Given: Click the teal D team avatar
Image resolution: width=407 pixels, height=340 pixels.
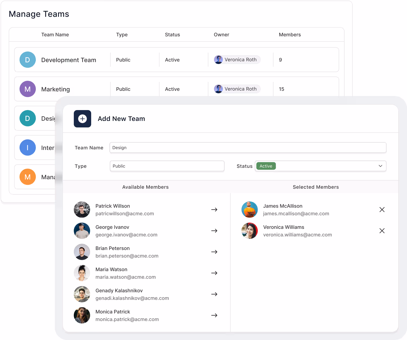Looking at the screenshot, I should tap(28, 118).
